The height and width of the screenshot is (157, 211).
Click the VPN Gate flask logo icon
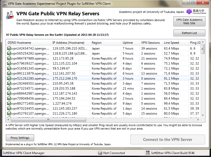[10, 15]
